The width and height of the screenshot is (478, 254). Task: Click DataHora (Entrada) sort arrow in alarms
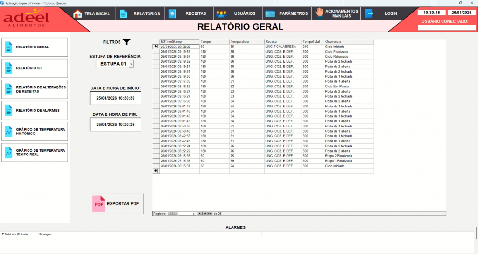pos(3,234)
